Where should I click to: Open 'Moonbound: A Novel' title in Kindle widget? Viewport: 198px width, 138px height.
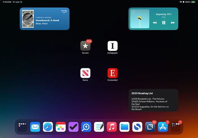pos(47,20)
